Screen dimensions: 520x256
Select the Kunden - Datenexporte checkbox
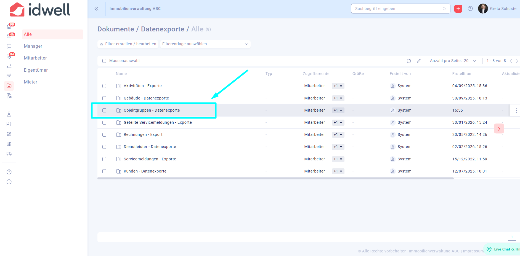[x=104, y=171]
